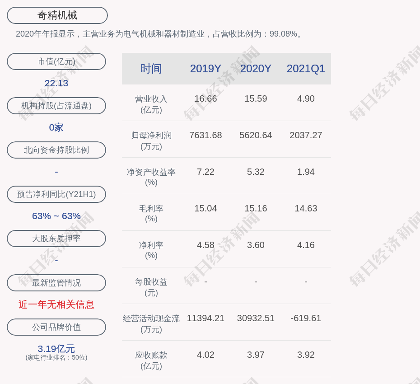Screen dimensions: 420x384
Task: Select net margin value 3.60
Action: click(256, 245)
